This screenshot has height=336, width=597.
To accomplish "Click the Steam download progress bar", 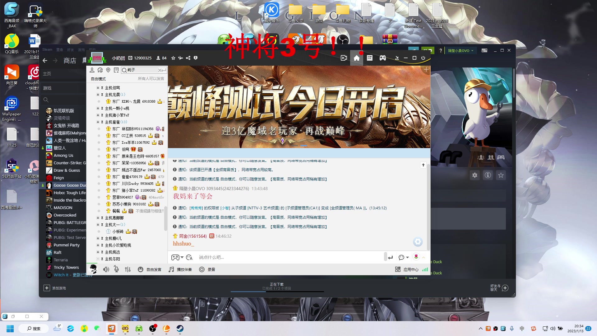I will (x=277, y=292).
